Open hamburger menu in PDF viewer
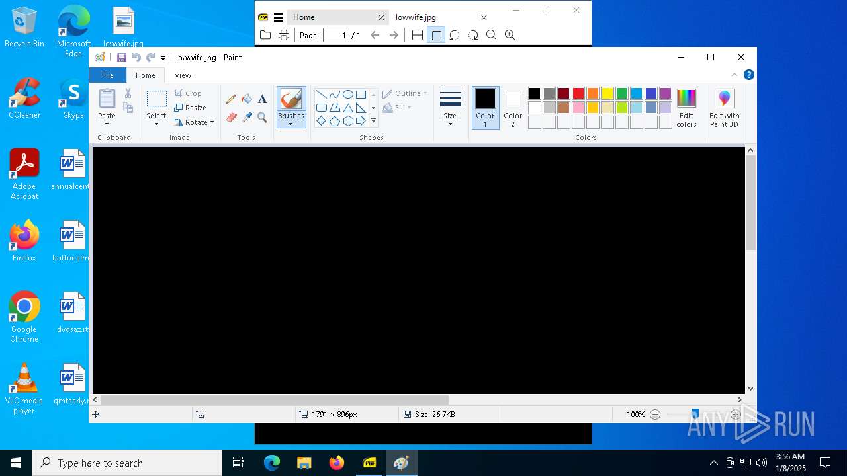Screen dimensions: 847x476 coord(279,17)
